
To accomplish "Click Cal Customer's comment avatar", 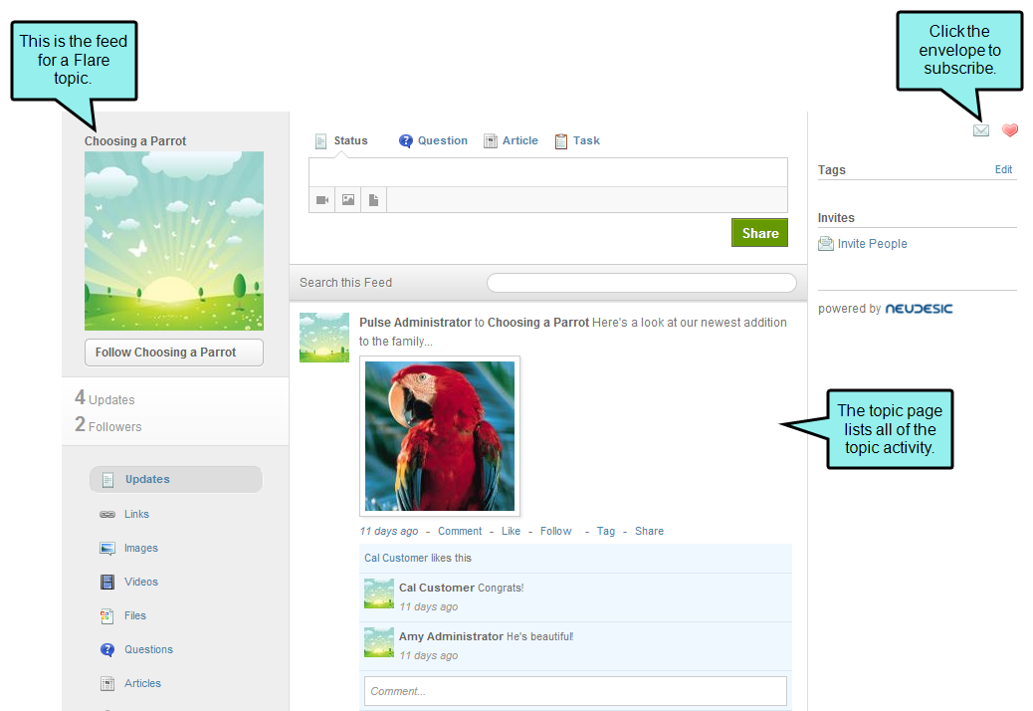I will click(379, 593).
